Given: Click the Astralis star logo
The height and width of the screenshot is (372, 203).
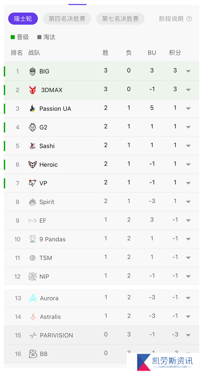Looking at the screenshot, I should 33,317.
